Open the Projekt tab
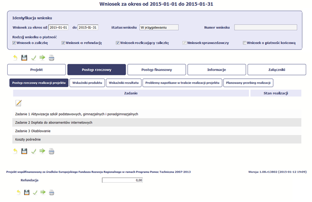This screenshot has width=312, height=202. pyautogui.click(x=37, y=70)
